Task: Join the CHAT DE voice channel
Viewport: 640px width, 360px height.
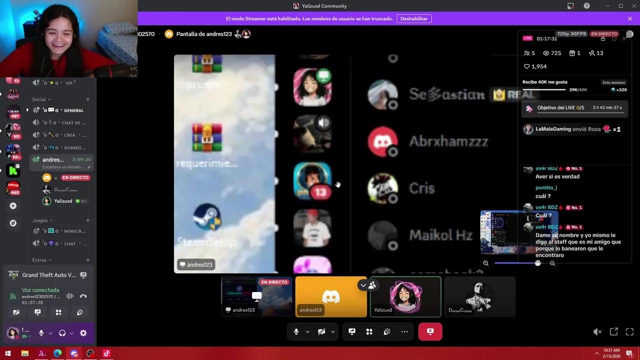Action: (x=61, y=123)
